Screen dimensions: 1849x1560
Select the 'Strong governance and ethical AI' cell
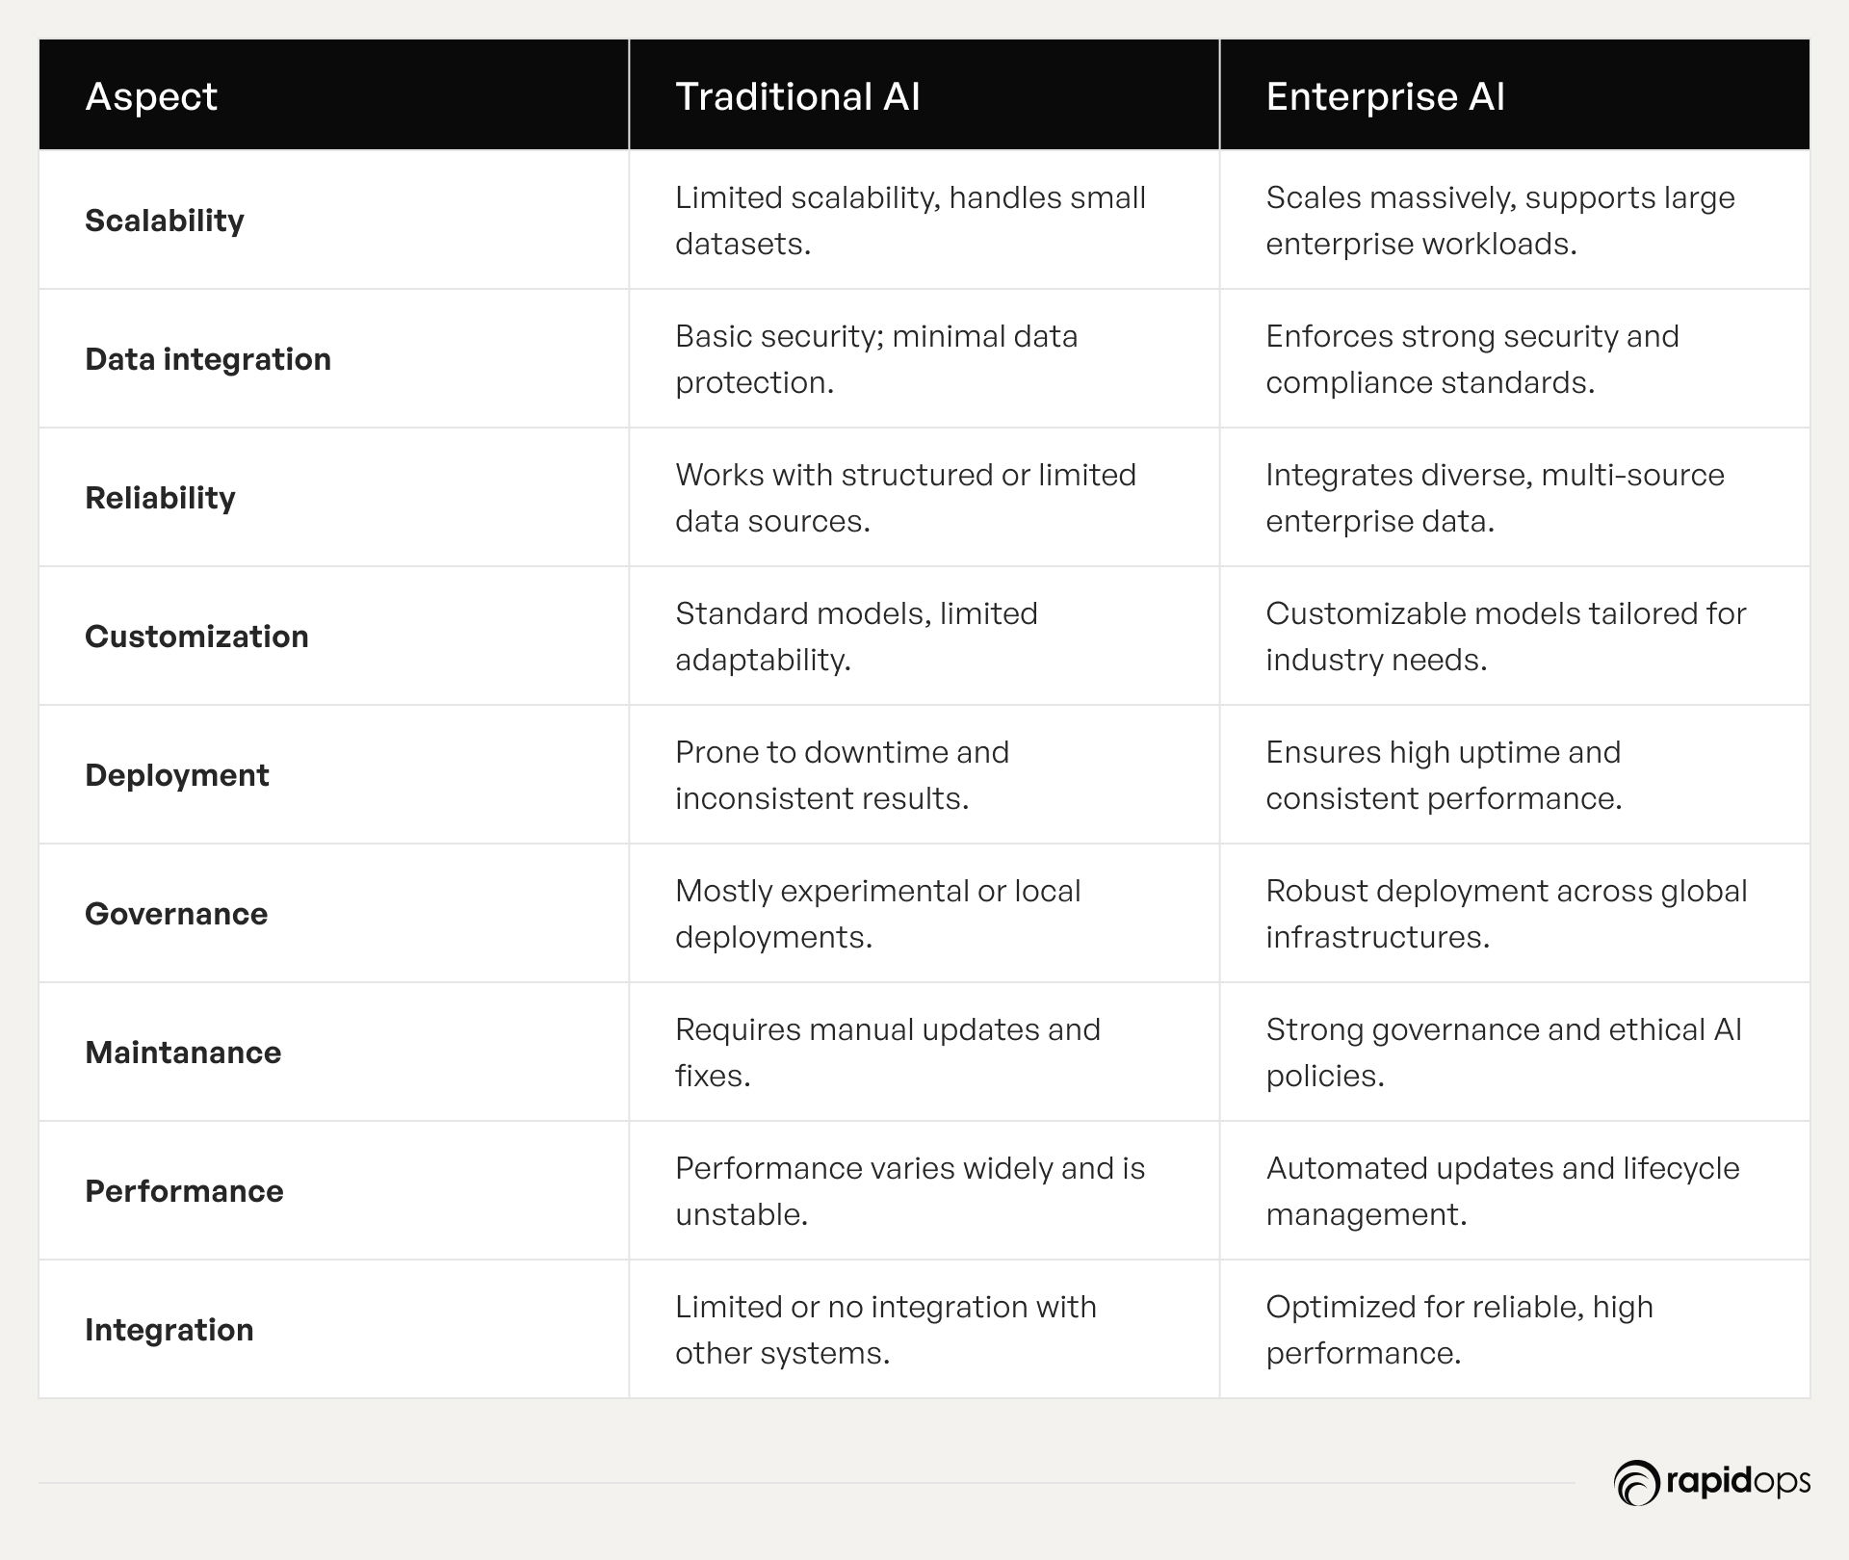click(1515, 1053)
